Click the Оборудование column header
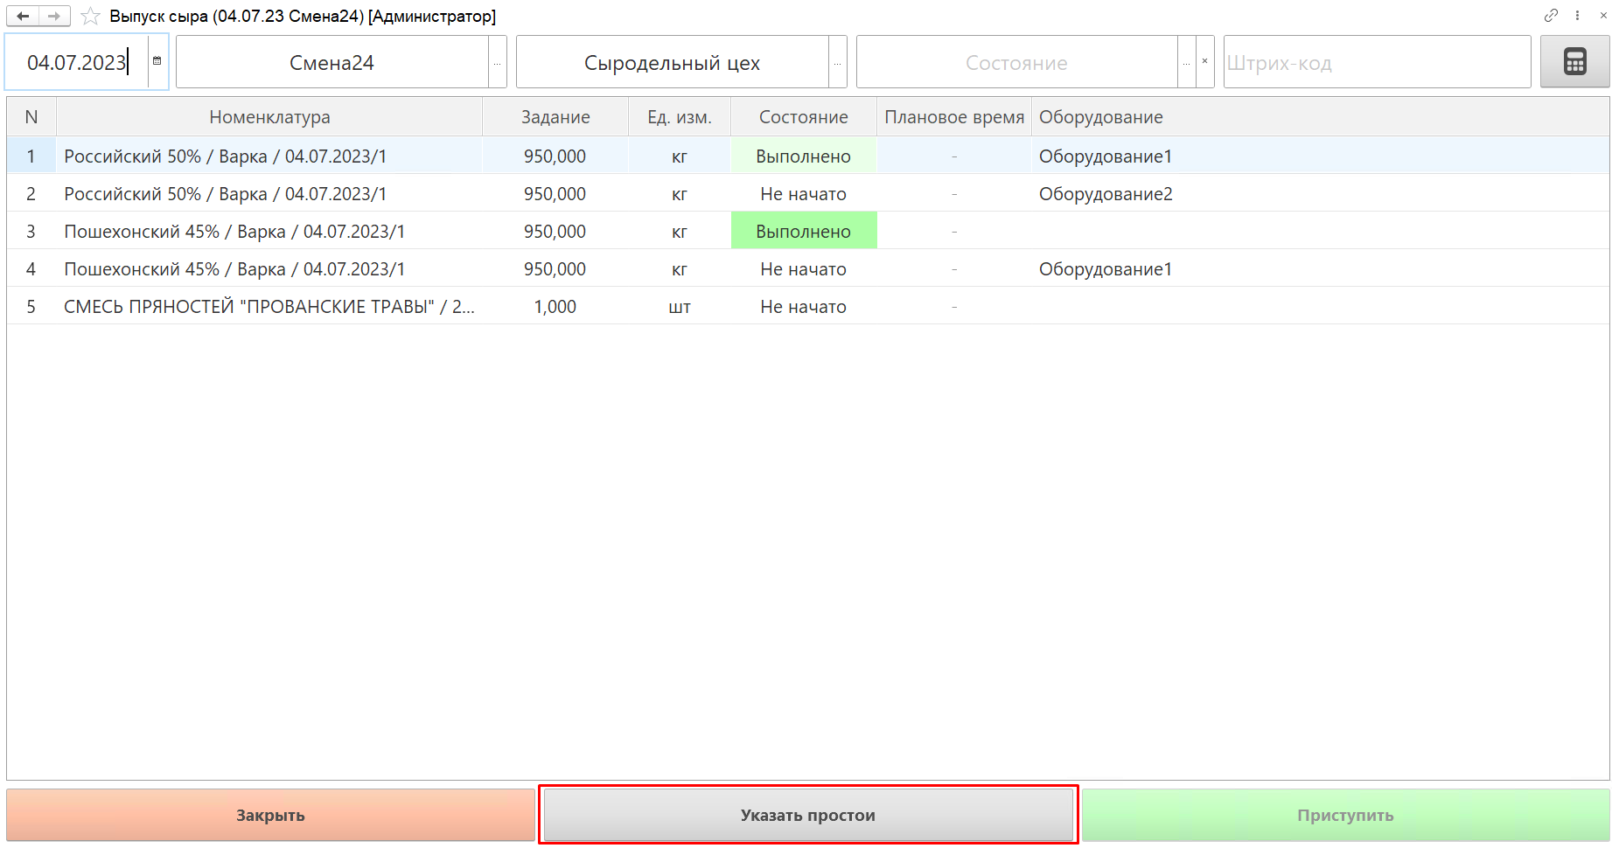The image size is (1619, 848). click(x=1100, y=117)
